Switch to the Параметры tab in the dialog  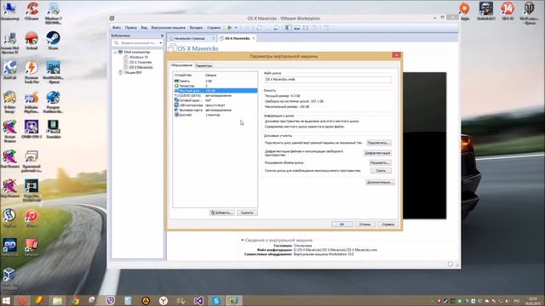(x=204, y=65)
